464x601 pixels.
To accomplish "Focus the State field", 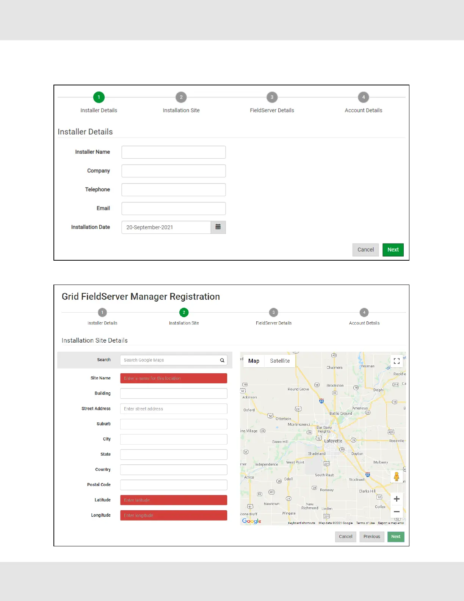I will 174,455.
